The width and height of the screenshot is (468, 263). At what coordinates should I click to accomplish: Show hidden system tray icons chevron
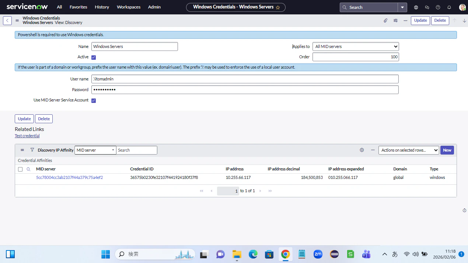tap(384, 254)
